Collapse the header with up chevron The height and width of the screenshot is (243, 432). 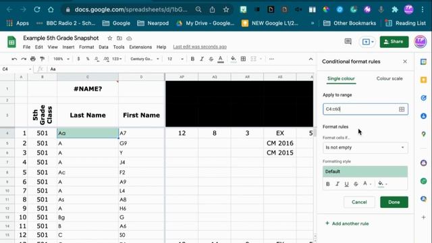point(310,59)
